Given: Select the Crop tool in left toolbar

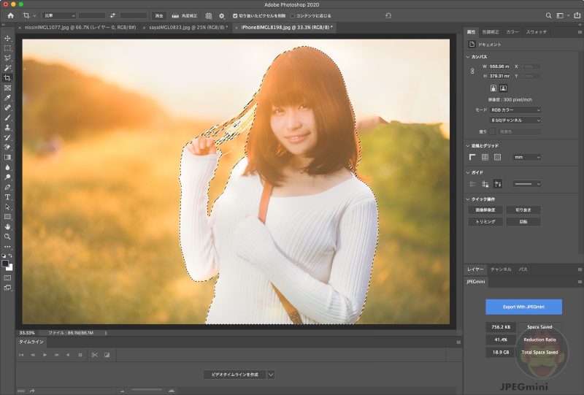Looking at the screenshot, I should 7,78.
